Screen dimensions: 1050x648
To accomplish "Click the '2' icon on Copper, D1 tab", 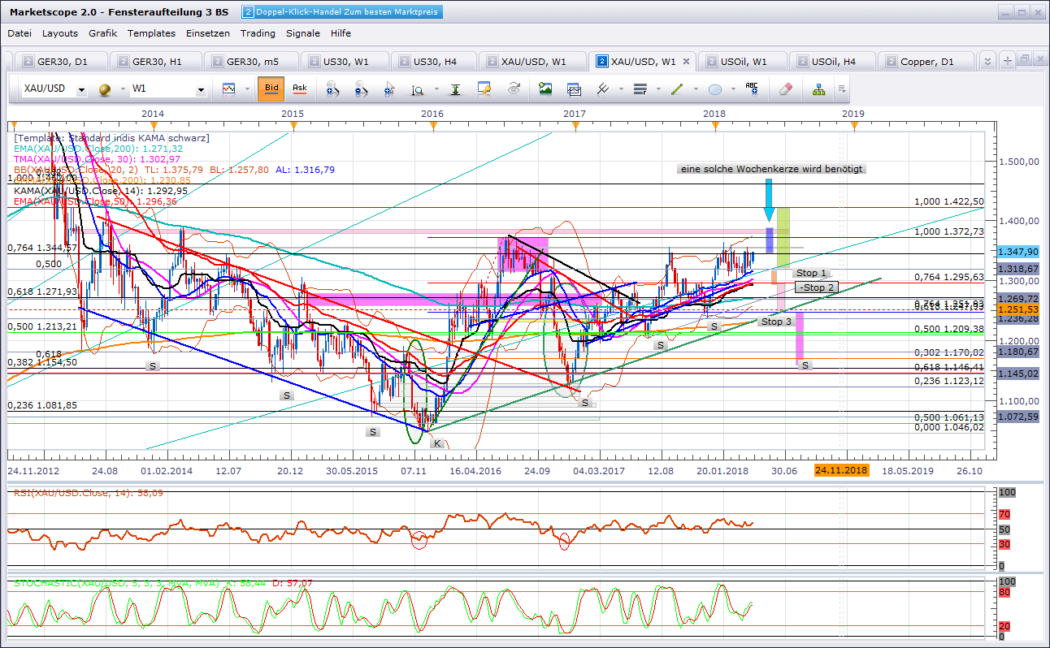I will pos(892,62).
